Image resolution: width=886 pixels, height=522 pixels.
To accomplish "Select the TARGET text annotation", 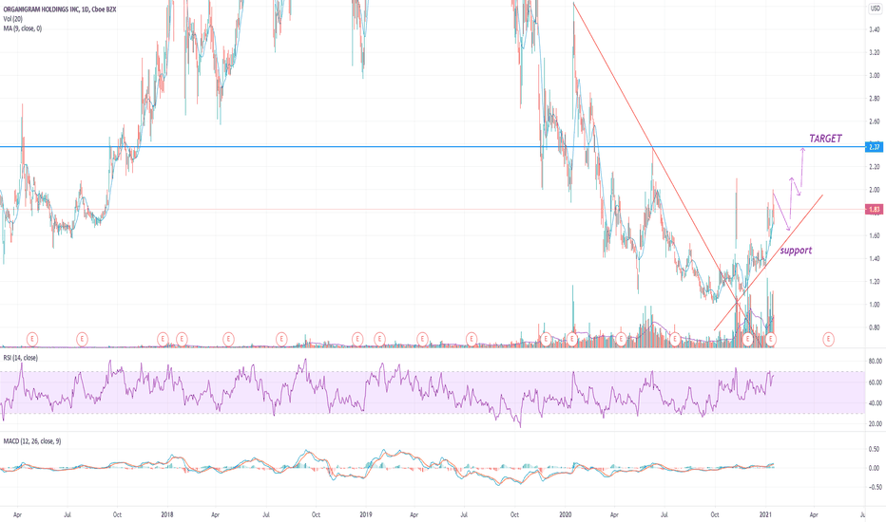I will (825, 139).
